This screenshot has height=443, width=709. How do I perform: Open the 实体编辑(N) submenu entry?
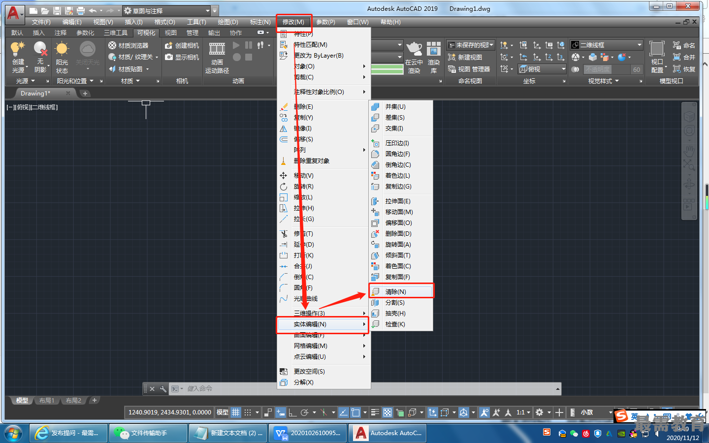click(x=322, y=324)
